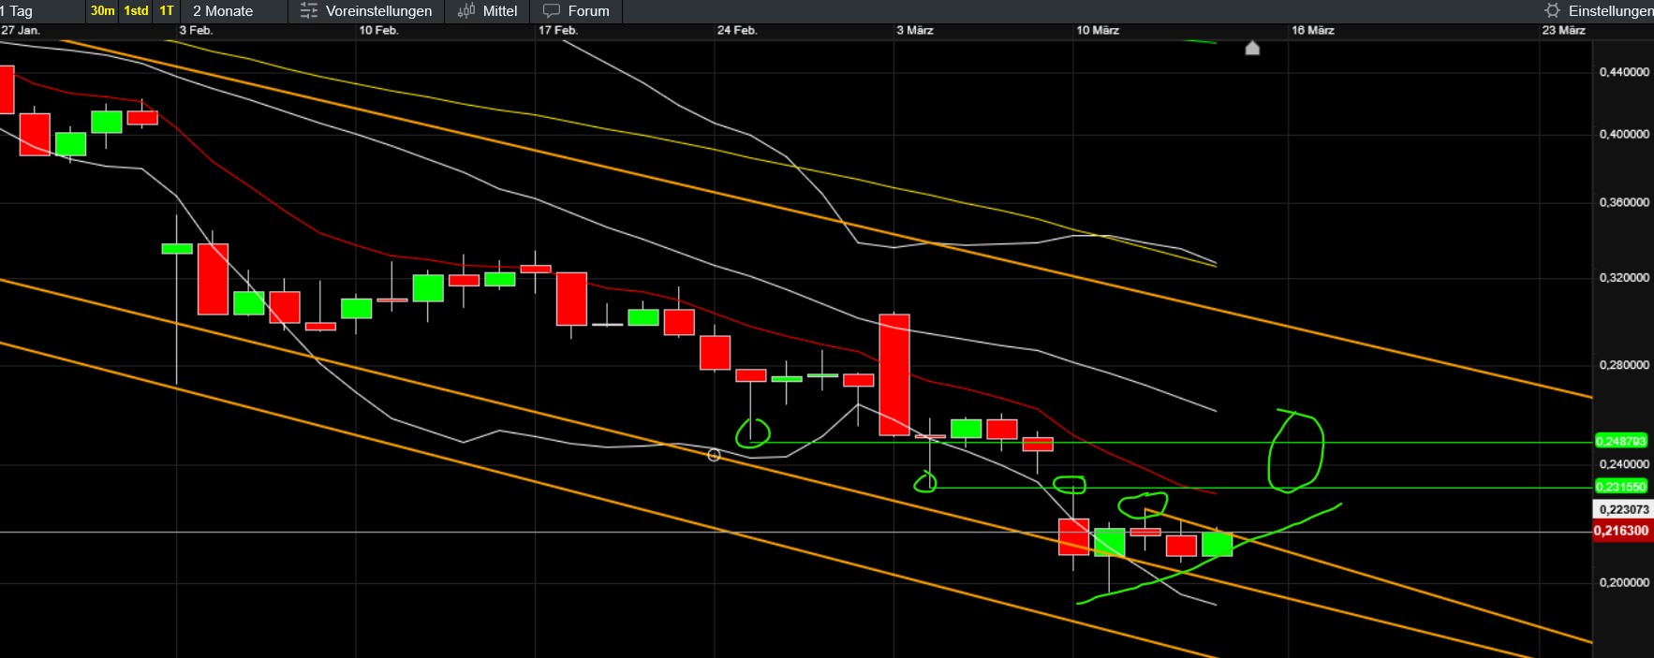Click the 3 März date label
1654x658 pixels.
click(915, 30)
